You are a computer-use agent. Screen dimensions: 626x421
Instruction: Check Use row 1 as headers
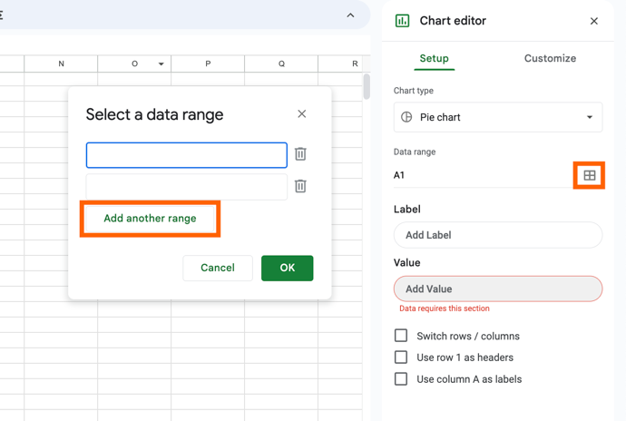pos(401,357)
